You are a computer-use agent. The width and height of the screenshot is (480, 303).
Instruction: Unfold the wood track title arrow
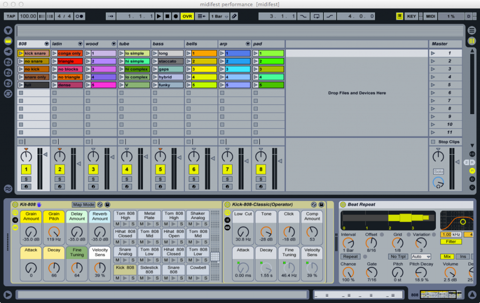click(113, 43)
